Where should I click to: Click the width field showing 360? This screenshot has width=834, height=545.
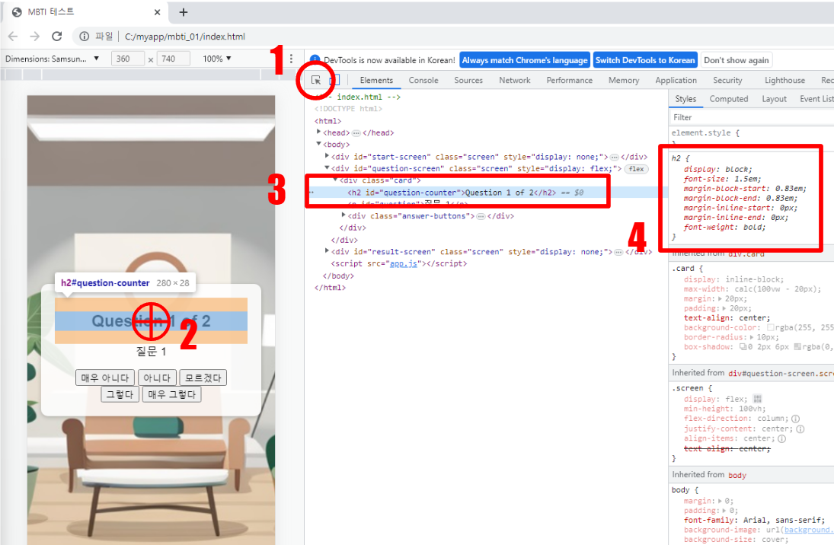click(128, 59)
